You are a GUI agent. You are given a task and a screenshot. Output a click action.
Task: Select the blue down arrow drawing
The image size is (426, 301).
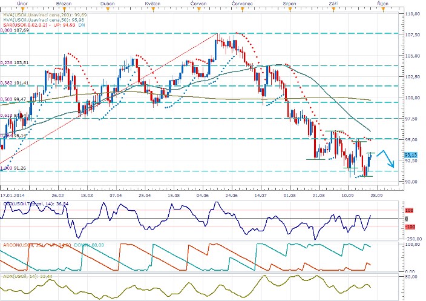388,160
